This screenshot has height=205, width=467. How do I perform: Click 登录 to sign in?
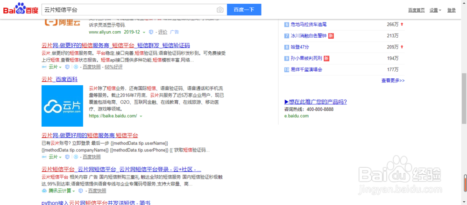451,10
